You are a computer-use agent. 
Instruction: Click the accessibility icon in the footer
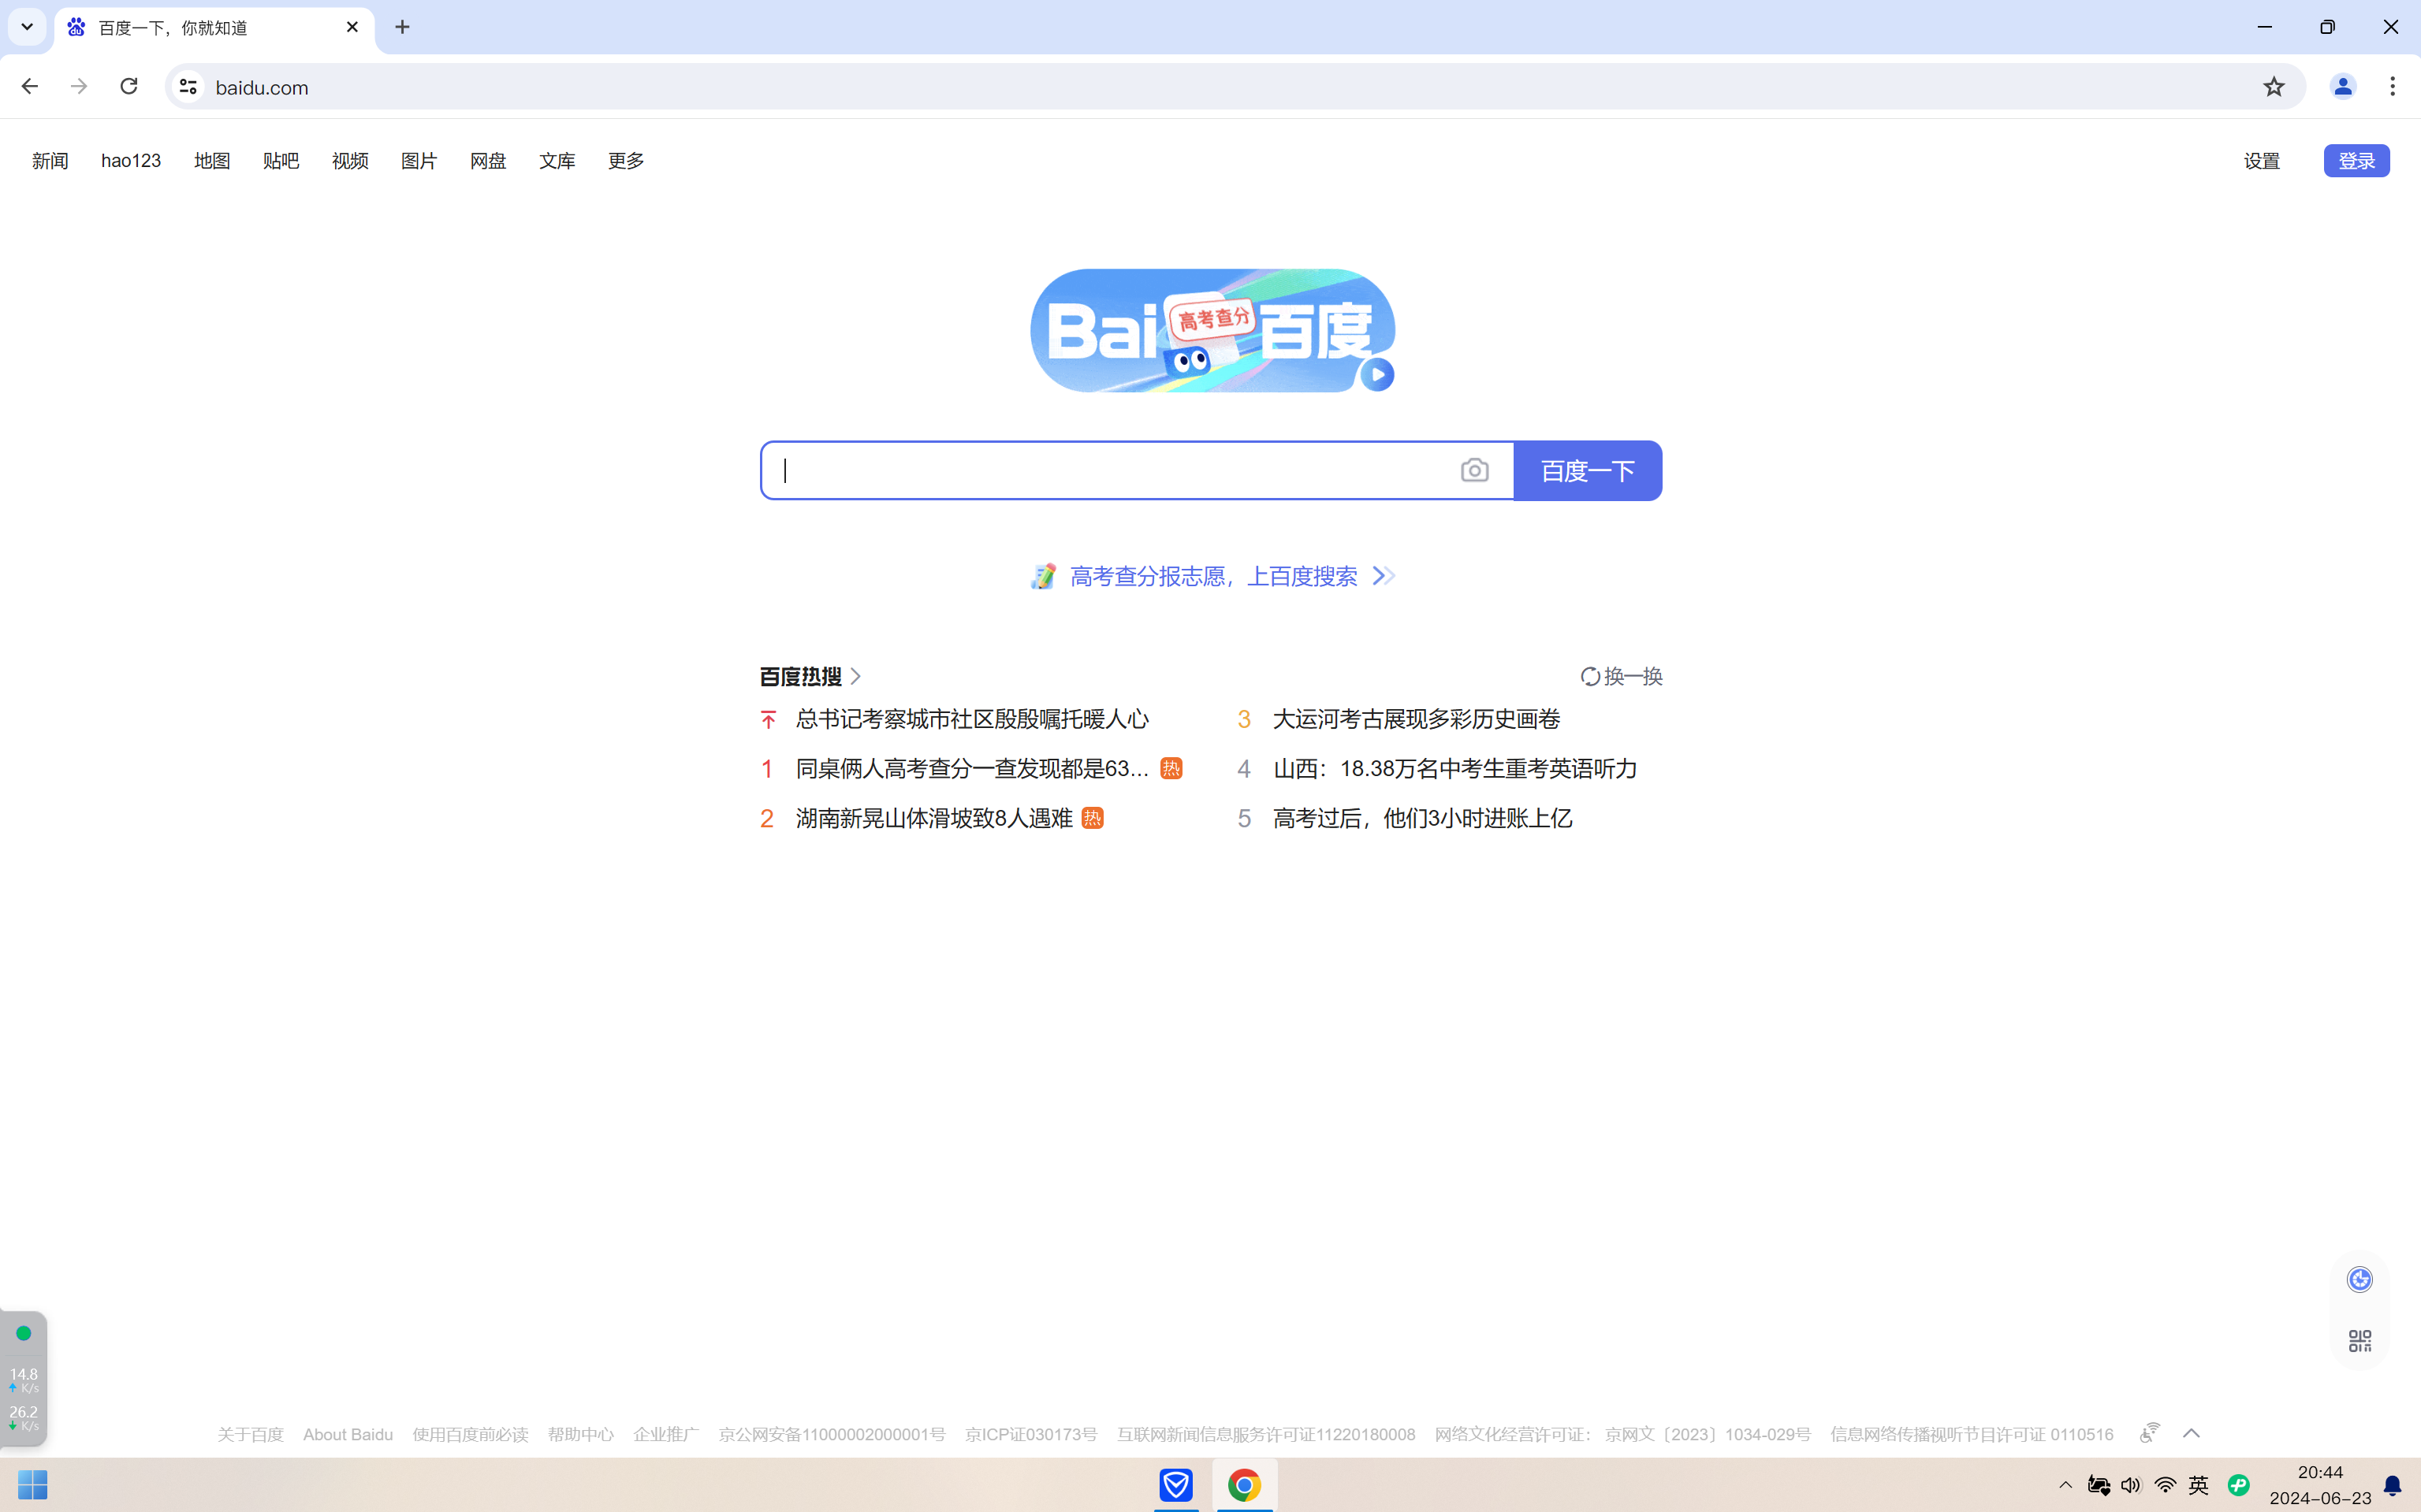2149,1433
